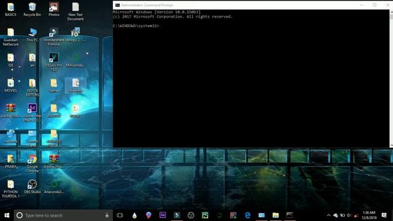Open the Guardian NetSecure folder

click(x=10, y=37)
